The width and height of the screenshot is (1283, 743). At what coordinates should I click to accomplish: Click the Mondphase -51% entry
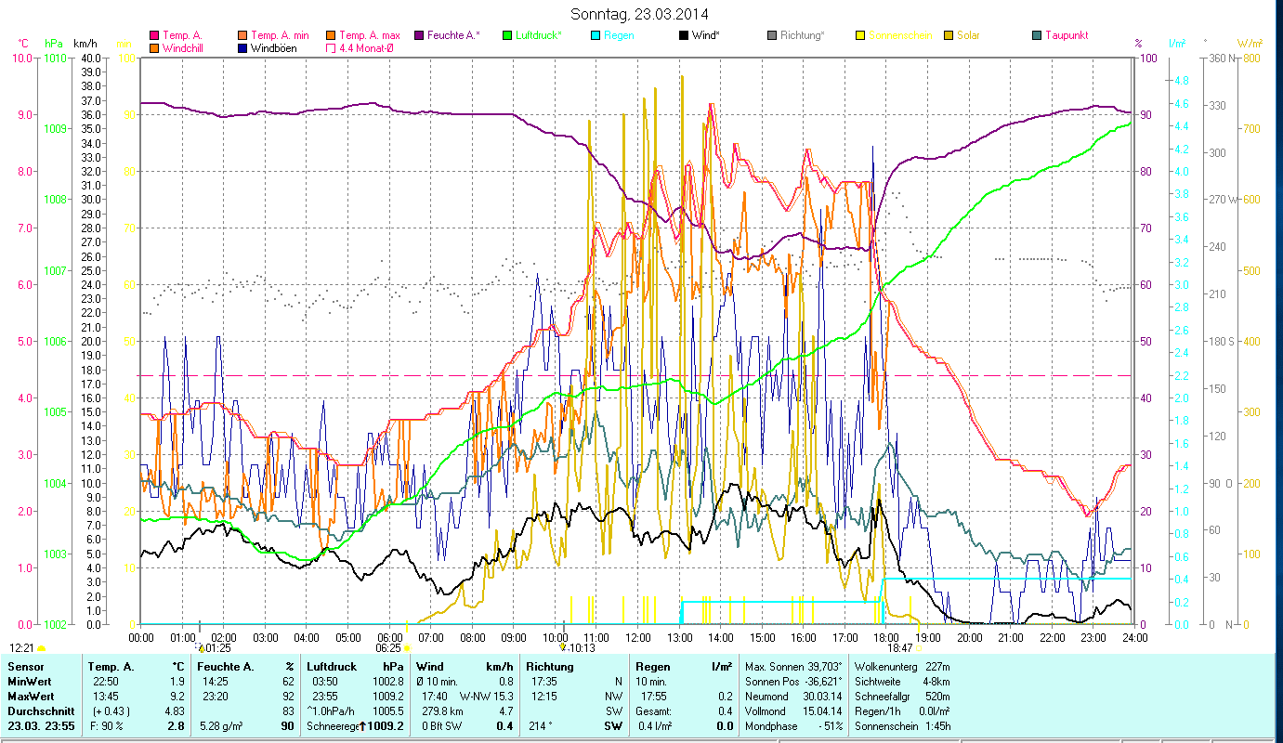[794, 726]
